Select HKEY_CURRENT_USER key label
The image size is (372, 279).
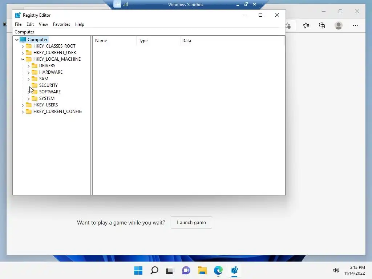(x=54, y=52)
